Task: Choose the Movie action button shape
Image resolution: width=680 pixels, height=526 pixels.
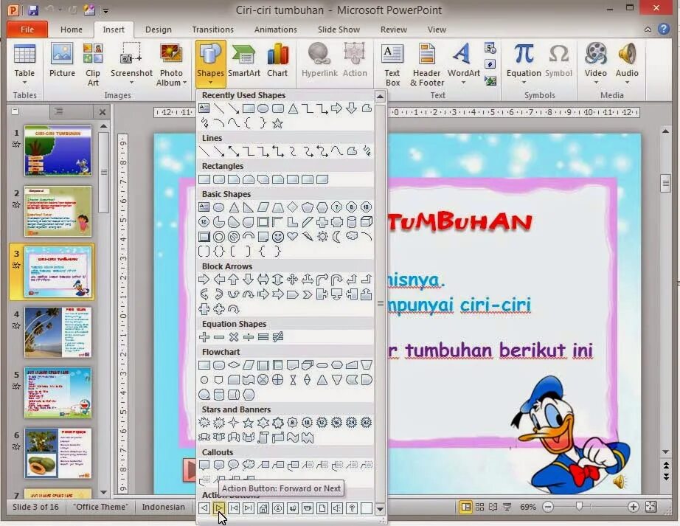Action: click(308, 508)
